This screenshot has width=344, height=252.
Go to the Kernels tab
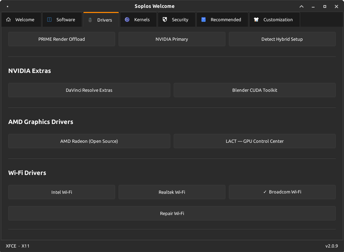138,20
